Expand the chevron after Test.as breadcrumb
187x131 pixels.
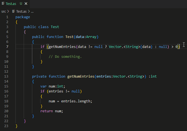click(x=29, y=11)
